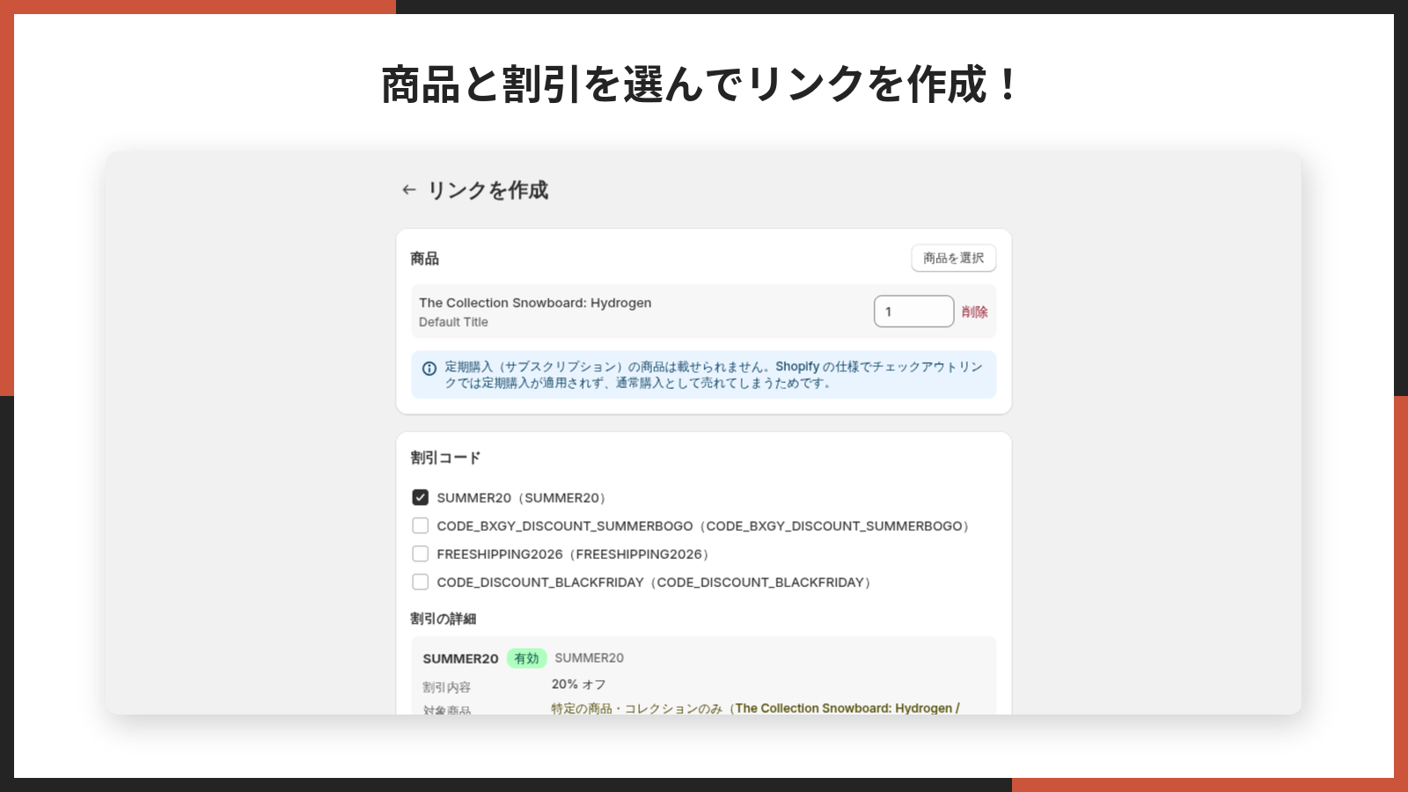Select the CODE_DISCOUNT_BLACKFRIDAY checkbox
The width and height of the screenshot is (1408, 792).
(x=421, y=582)
